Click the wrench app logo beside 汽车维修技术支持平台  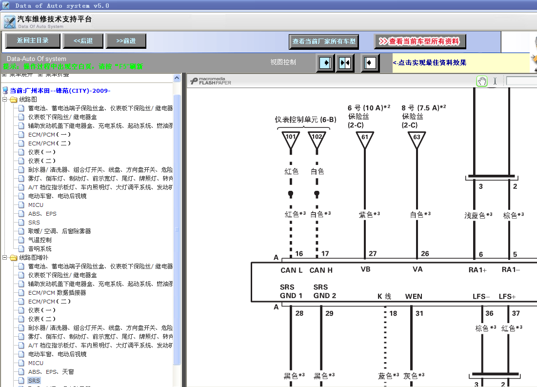click(x=10, y=21)
